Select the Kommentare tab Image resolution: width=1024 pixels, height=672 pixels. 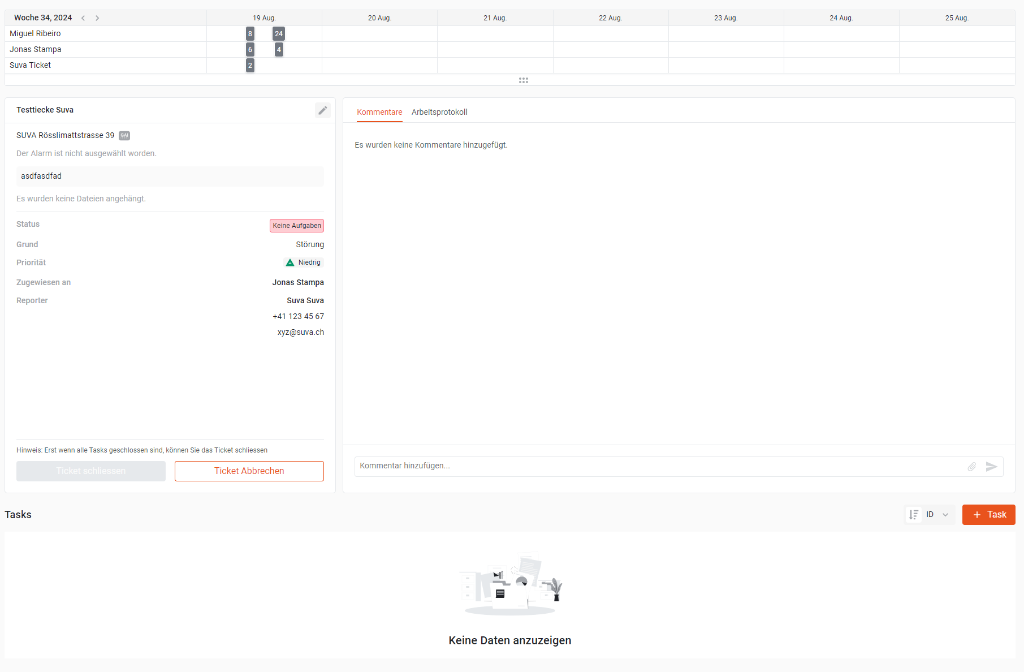click(x=379, y=112)
